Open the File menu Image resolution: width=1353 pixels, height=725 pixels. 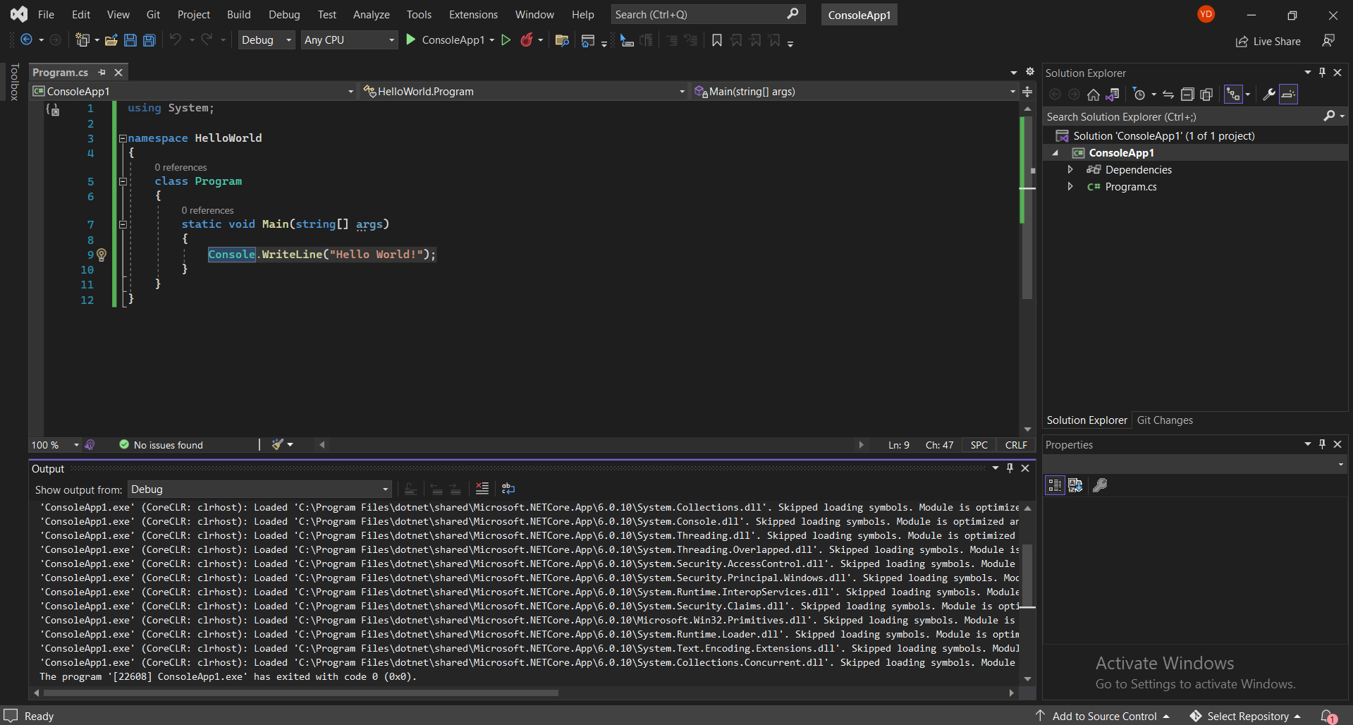(x=46, y=15)
